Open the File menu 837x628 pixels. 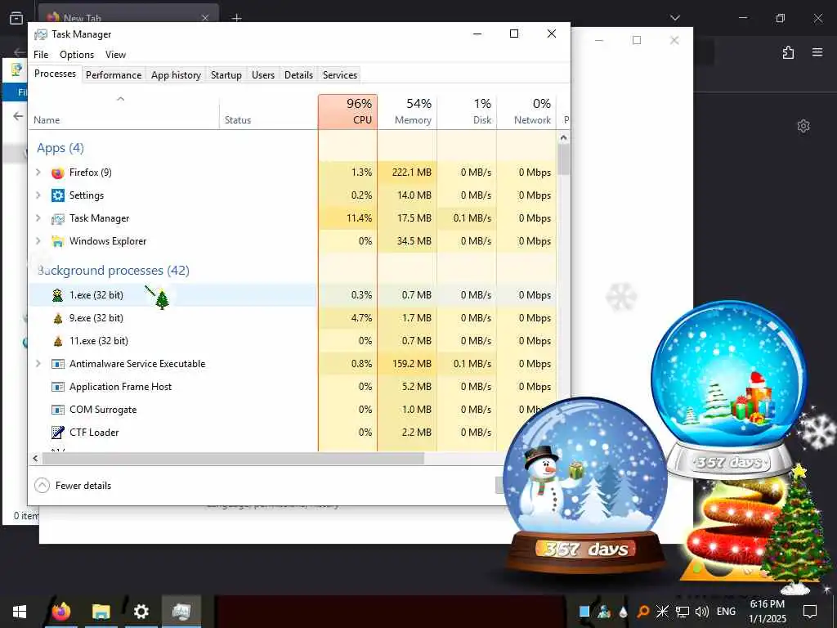point(41,55)
